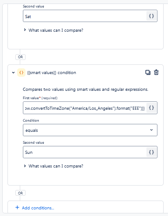Image resolution: width=168 pixels, height=216 pixels.
Task: Delete the smart values condition
Action: tap(156, 72)
